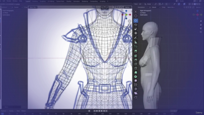Toggle viewport overlays in the right viewport
204x115 pixels.
[184, 4]
